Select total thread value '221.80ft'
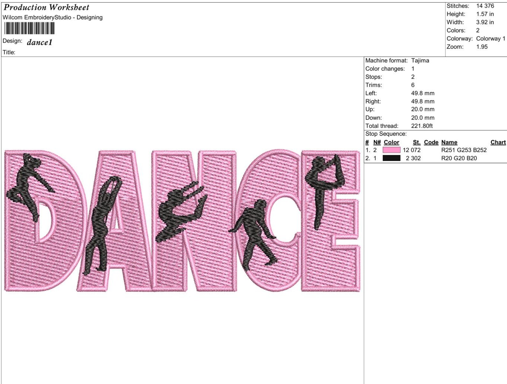Image resolution: width=507 pixels, height=384 pixels. [x=422, y=126]
